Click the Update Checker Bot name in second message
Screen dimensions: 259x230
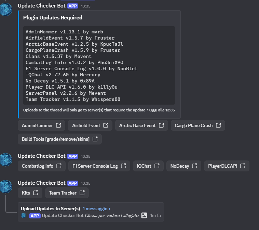click(x=41, y=156)
